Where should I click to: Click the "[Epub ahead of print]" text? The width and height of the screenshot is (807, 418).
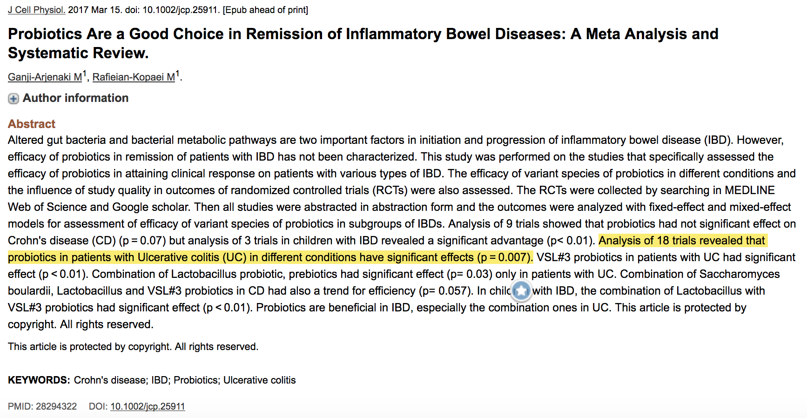coord(265,10)
